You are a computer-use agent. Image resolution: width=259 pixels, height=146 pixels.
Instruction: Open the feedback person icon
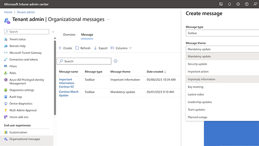click(x=255, y=4)
